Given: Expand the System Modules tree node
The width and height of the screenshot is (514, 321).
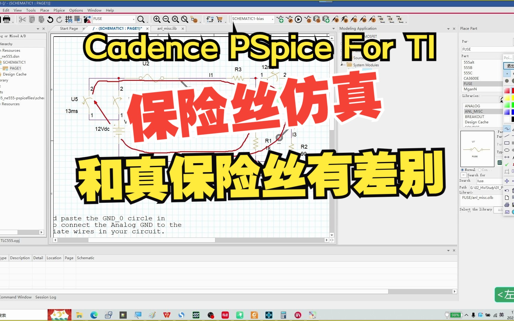Looking at the screenshot, I should [342, 64].
